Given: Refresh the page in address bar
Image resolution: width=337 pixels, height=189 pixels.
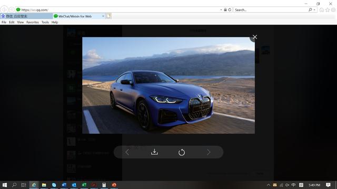Looking at the screenshot, I should click(230, 9).
